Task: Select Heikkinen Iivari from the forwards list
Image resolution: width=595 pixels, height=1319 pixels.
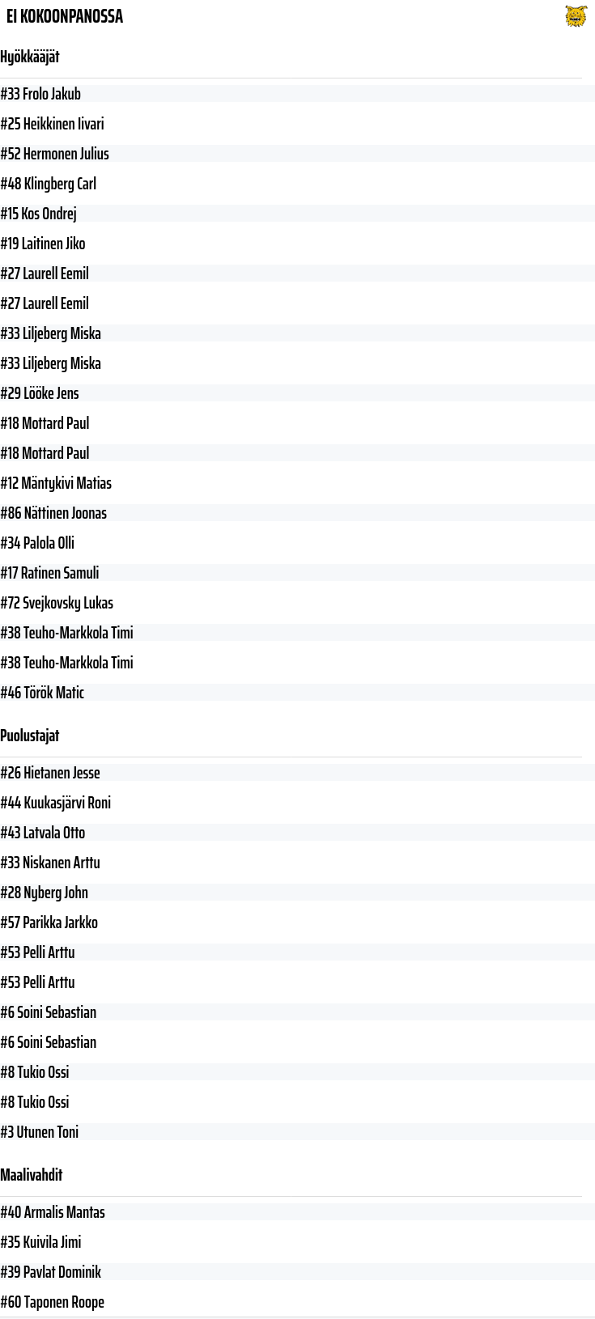Action: pos(52,124)
